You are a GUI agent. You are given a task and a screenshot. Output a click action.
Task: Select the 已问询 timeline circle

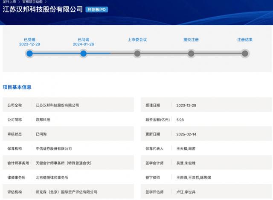point(84,53)
